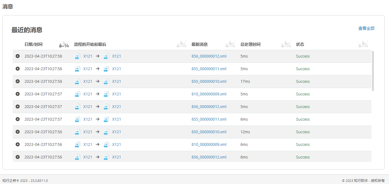Select the 12ms processing time cell
The height and width of the screenshot is (184, 389).
tap(245, 132)
